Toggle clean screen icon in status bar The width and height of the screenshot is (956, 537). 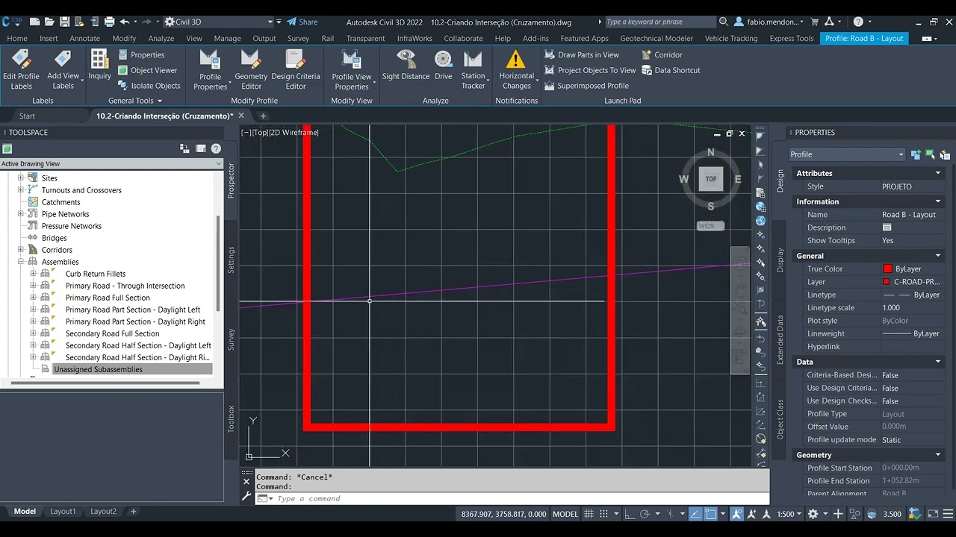pyautogui.click(x=932, y=514)
